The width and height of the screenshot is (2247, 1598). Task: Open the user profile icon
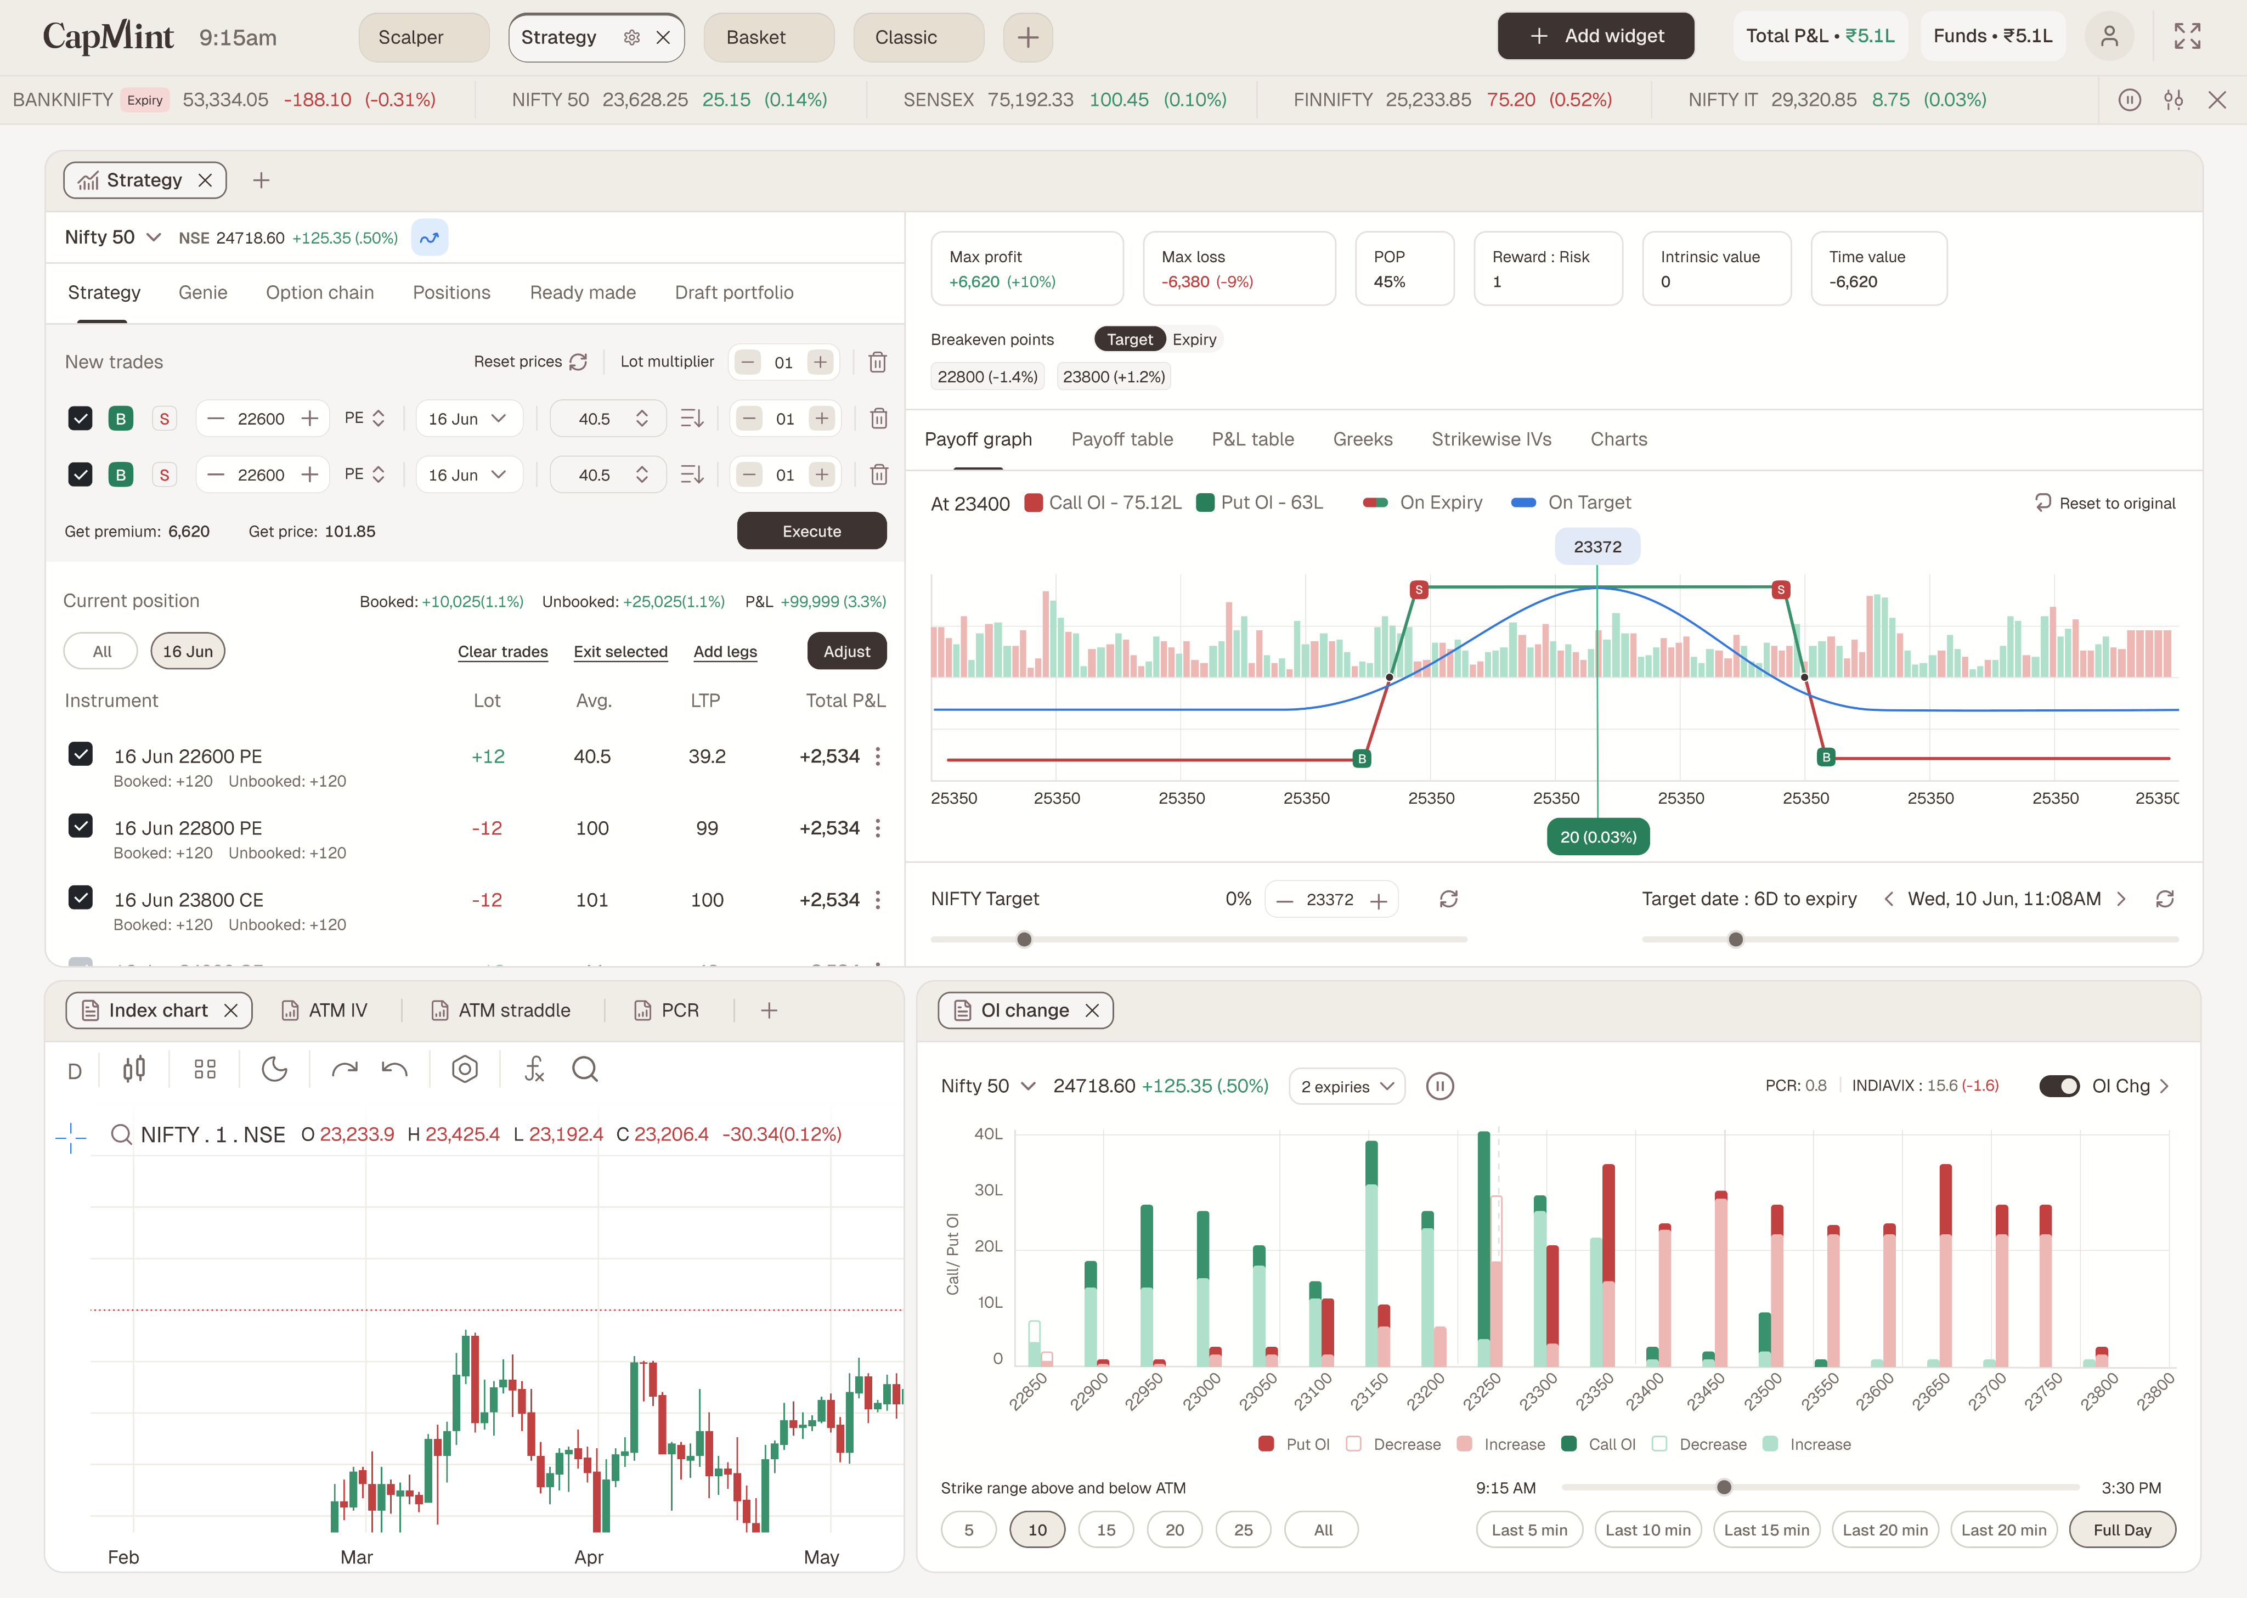click(2109, 36)
